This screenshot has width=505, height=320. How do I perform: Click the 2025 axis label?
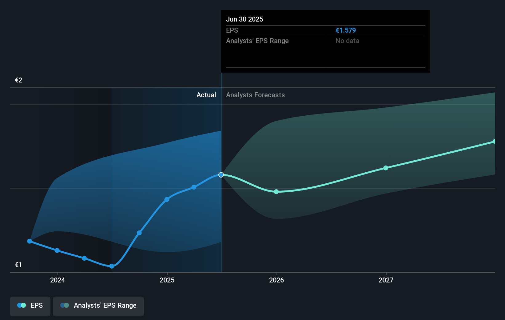coord(167,280)
